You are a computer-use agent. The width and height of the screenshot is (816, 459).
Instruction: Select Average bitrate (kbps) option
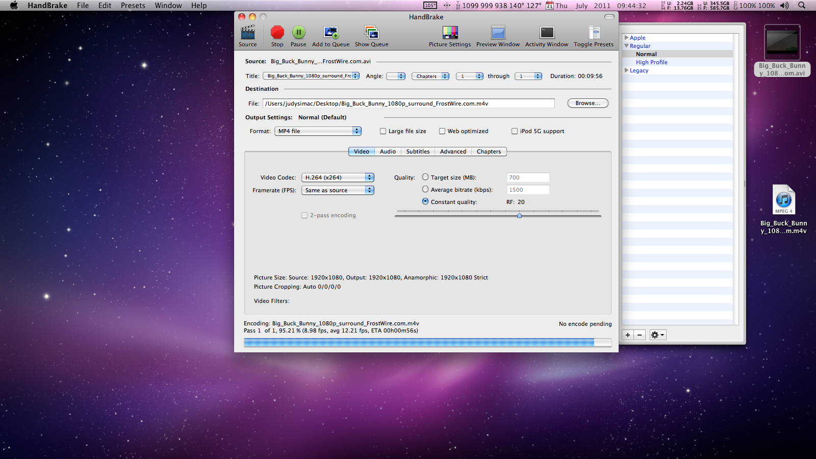click(425, 189)
